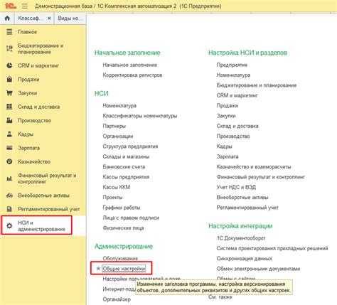Screen dimensions: 337x305
Task: Click the Закупки shopping cart icon
Action: click(9, 93)
